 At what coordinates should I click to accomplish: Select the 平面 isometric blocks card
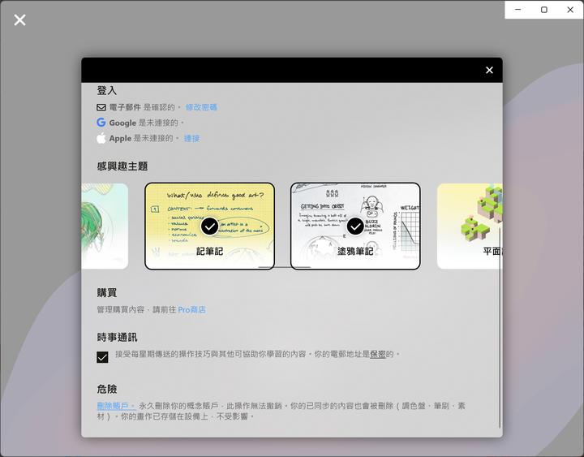[x=470, y=226]
